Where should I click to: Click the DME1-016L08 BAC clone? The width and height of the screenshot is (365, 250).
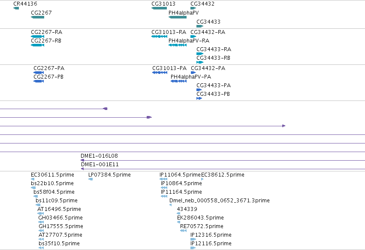coord(223,160)
